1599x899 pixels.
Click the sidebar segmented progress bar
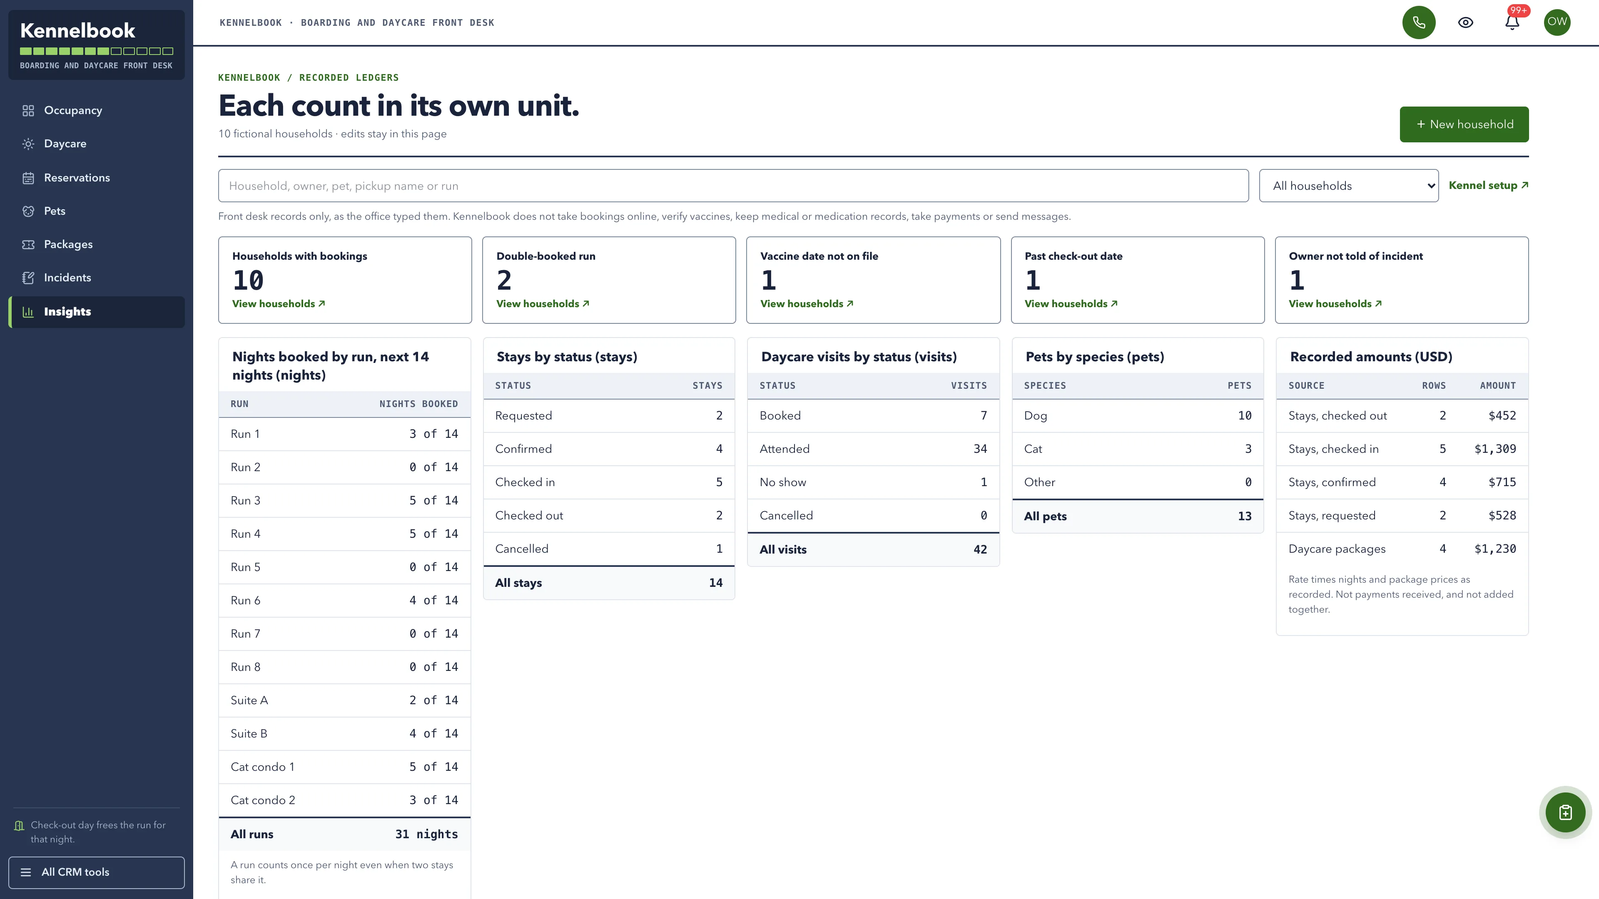(x=96, y=51)
